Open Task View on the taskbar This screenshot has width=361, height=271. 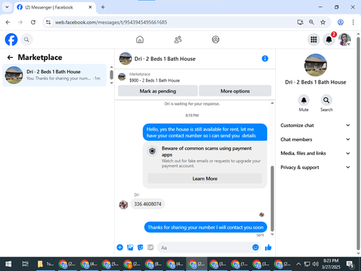point(25,264)
